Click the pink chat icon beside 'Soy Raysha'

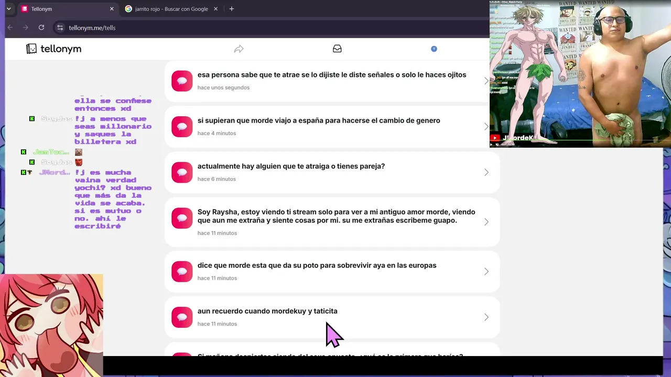coord(182,218)
